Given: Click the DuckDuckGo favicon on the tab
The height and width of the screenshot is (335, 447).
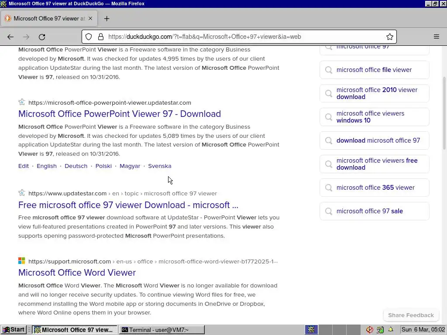Looking at the screenshot, I should pyautogui.click(x=8, y=18).
